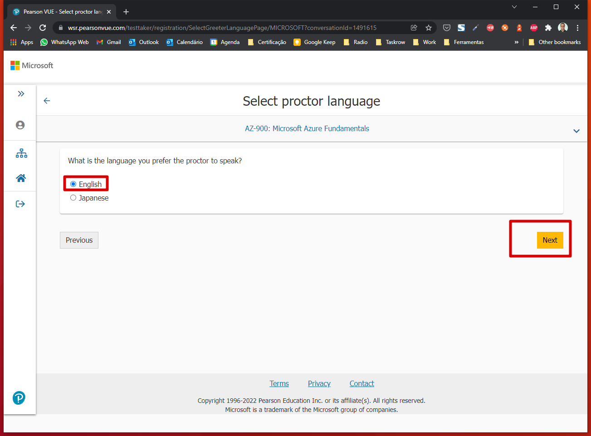
Task: Close the Pearson VUE tab
Action: (x=109, y=12)
